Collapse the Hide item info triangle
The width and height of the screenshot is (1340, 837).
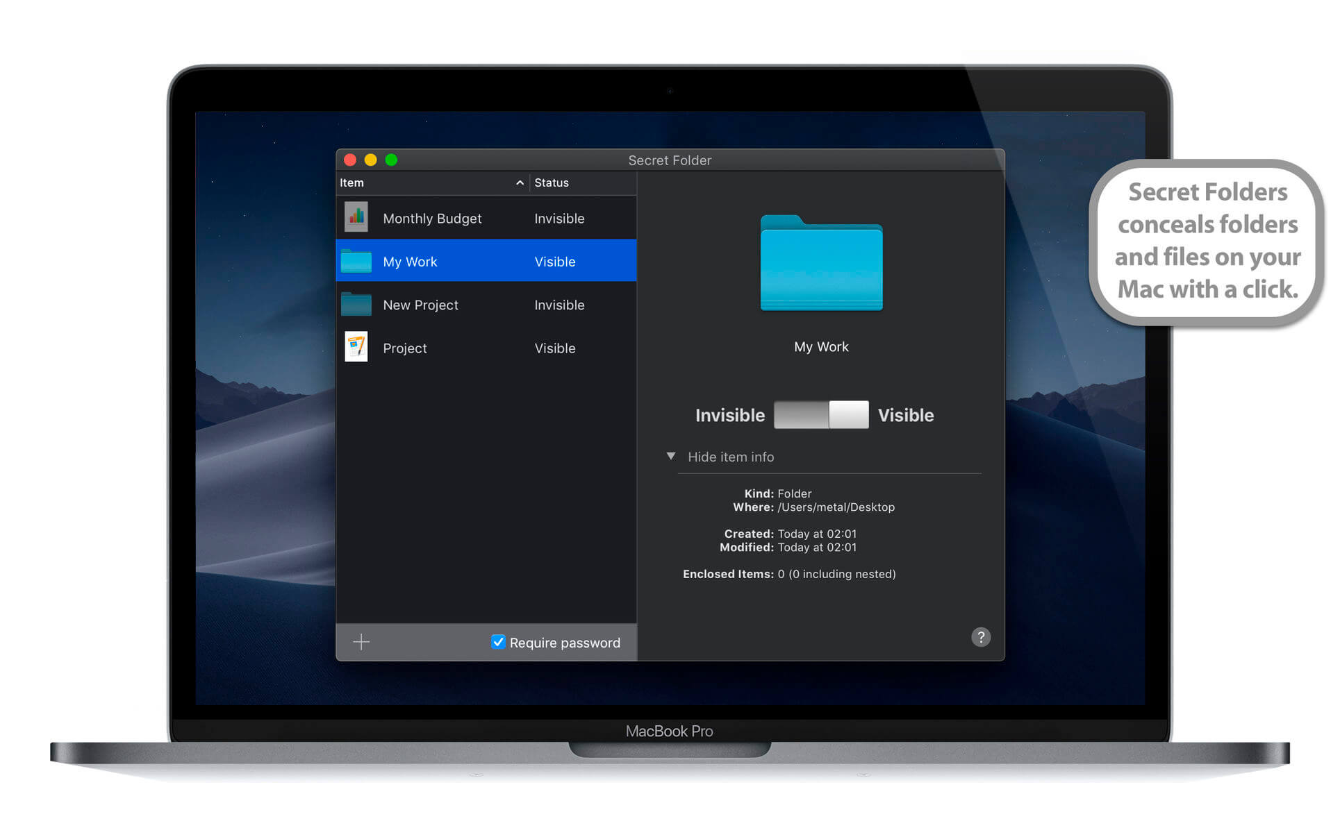click(671, 456)
